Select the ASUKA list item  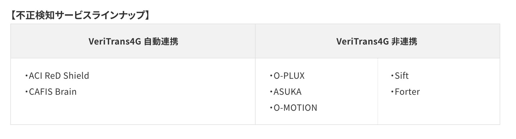287,92
